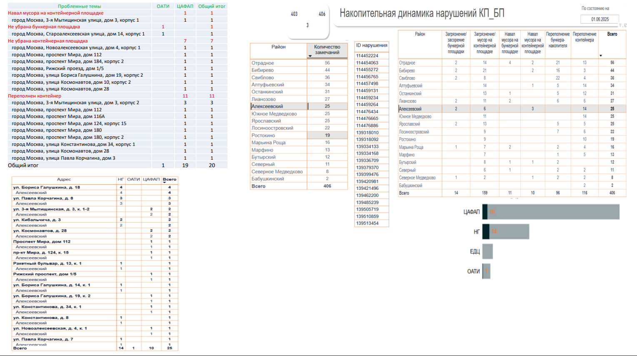The image size is (637, 356).
Task: Select the Переполнение бункера-накопителя column header
Action: point(558,40)
